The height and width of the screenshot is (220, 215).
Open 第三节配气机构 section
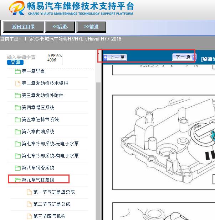pyautogui.click(x=50, y=216)
